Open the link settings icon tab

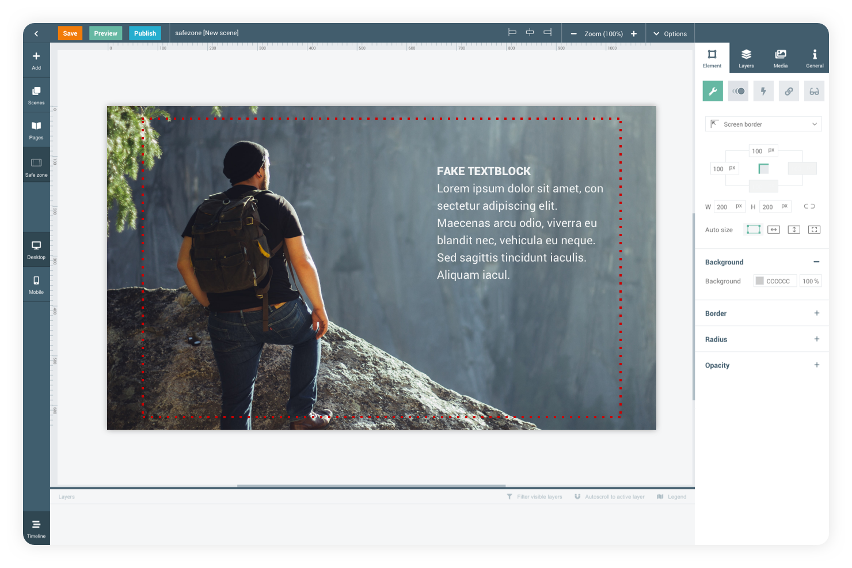click(x=789, y=91)
